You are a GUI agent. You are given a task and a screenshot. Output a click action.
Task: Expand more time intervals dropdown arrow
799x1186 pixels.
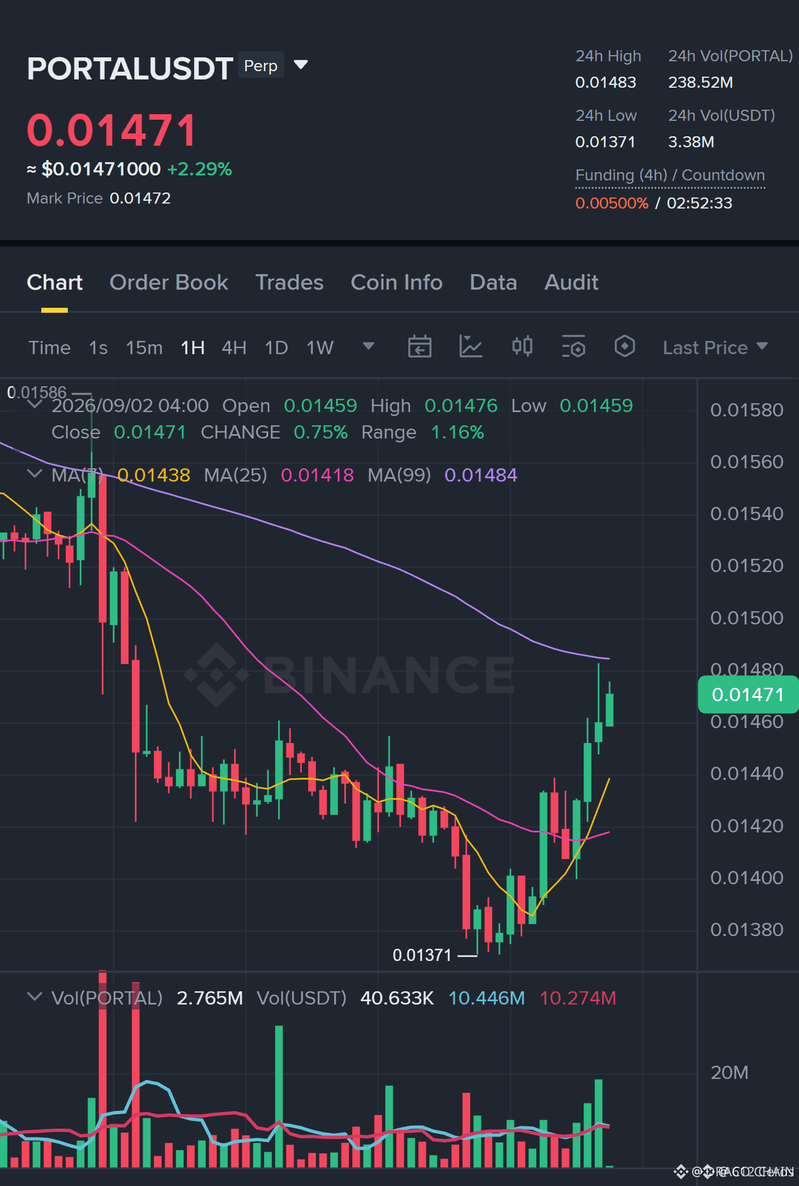pyautogui.click(x=369, y=346)
